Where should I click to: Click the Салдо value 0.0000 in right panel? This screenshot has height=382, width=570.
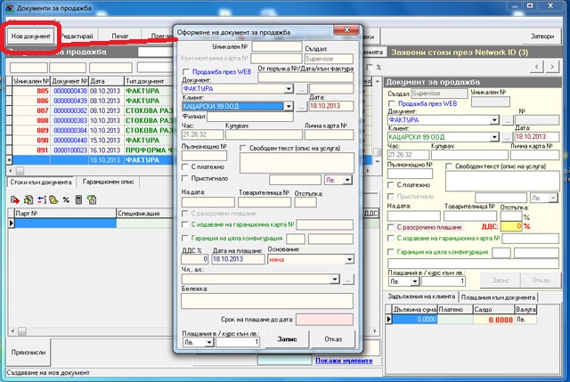pyautogui.click(x=493, y=320)
